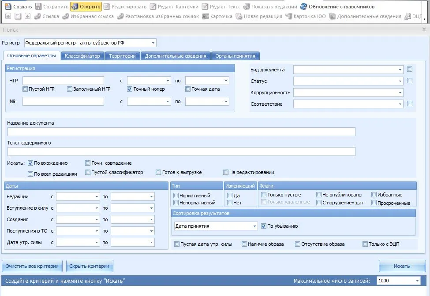Click the Открыть toolbar icon

pyautogui.click(x=75, y=7)
